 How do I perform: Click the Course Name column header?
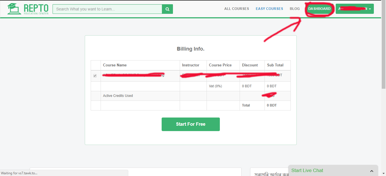pos(115,65)
